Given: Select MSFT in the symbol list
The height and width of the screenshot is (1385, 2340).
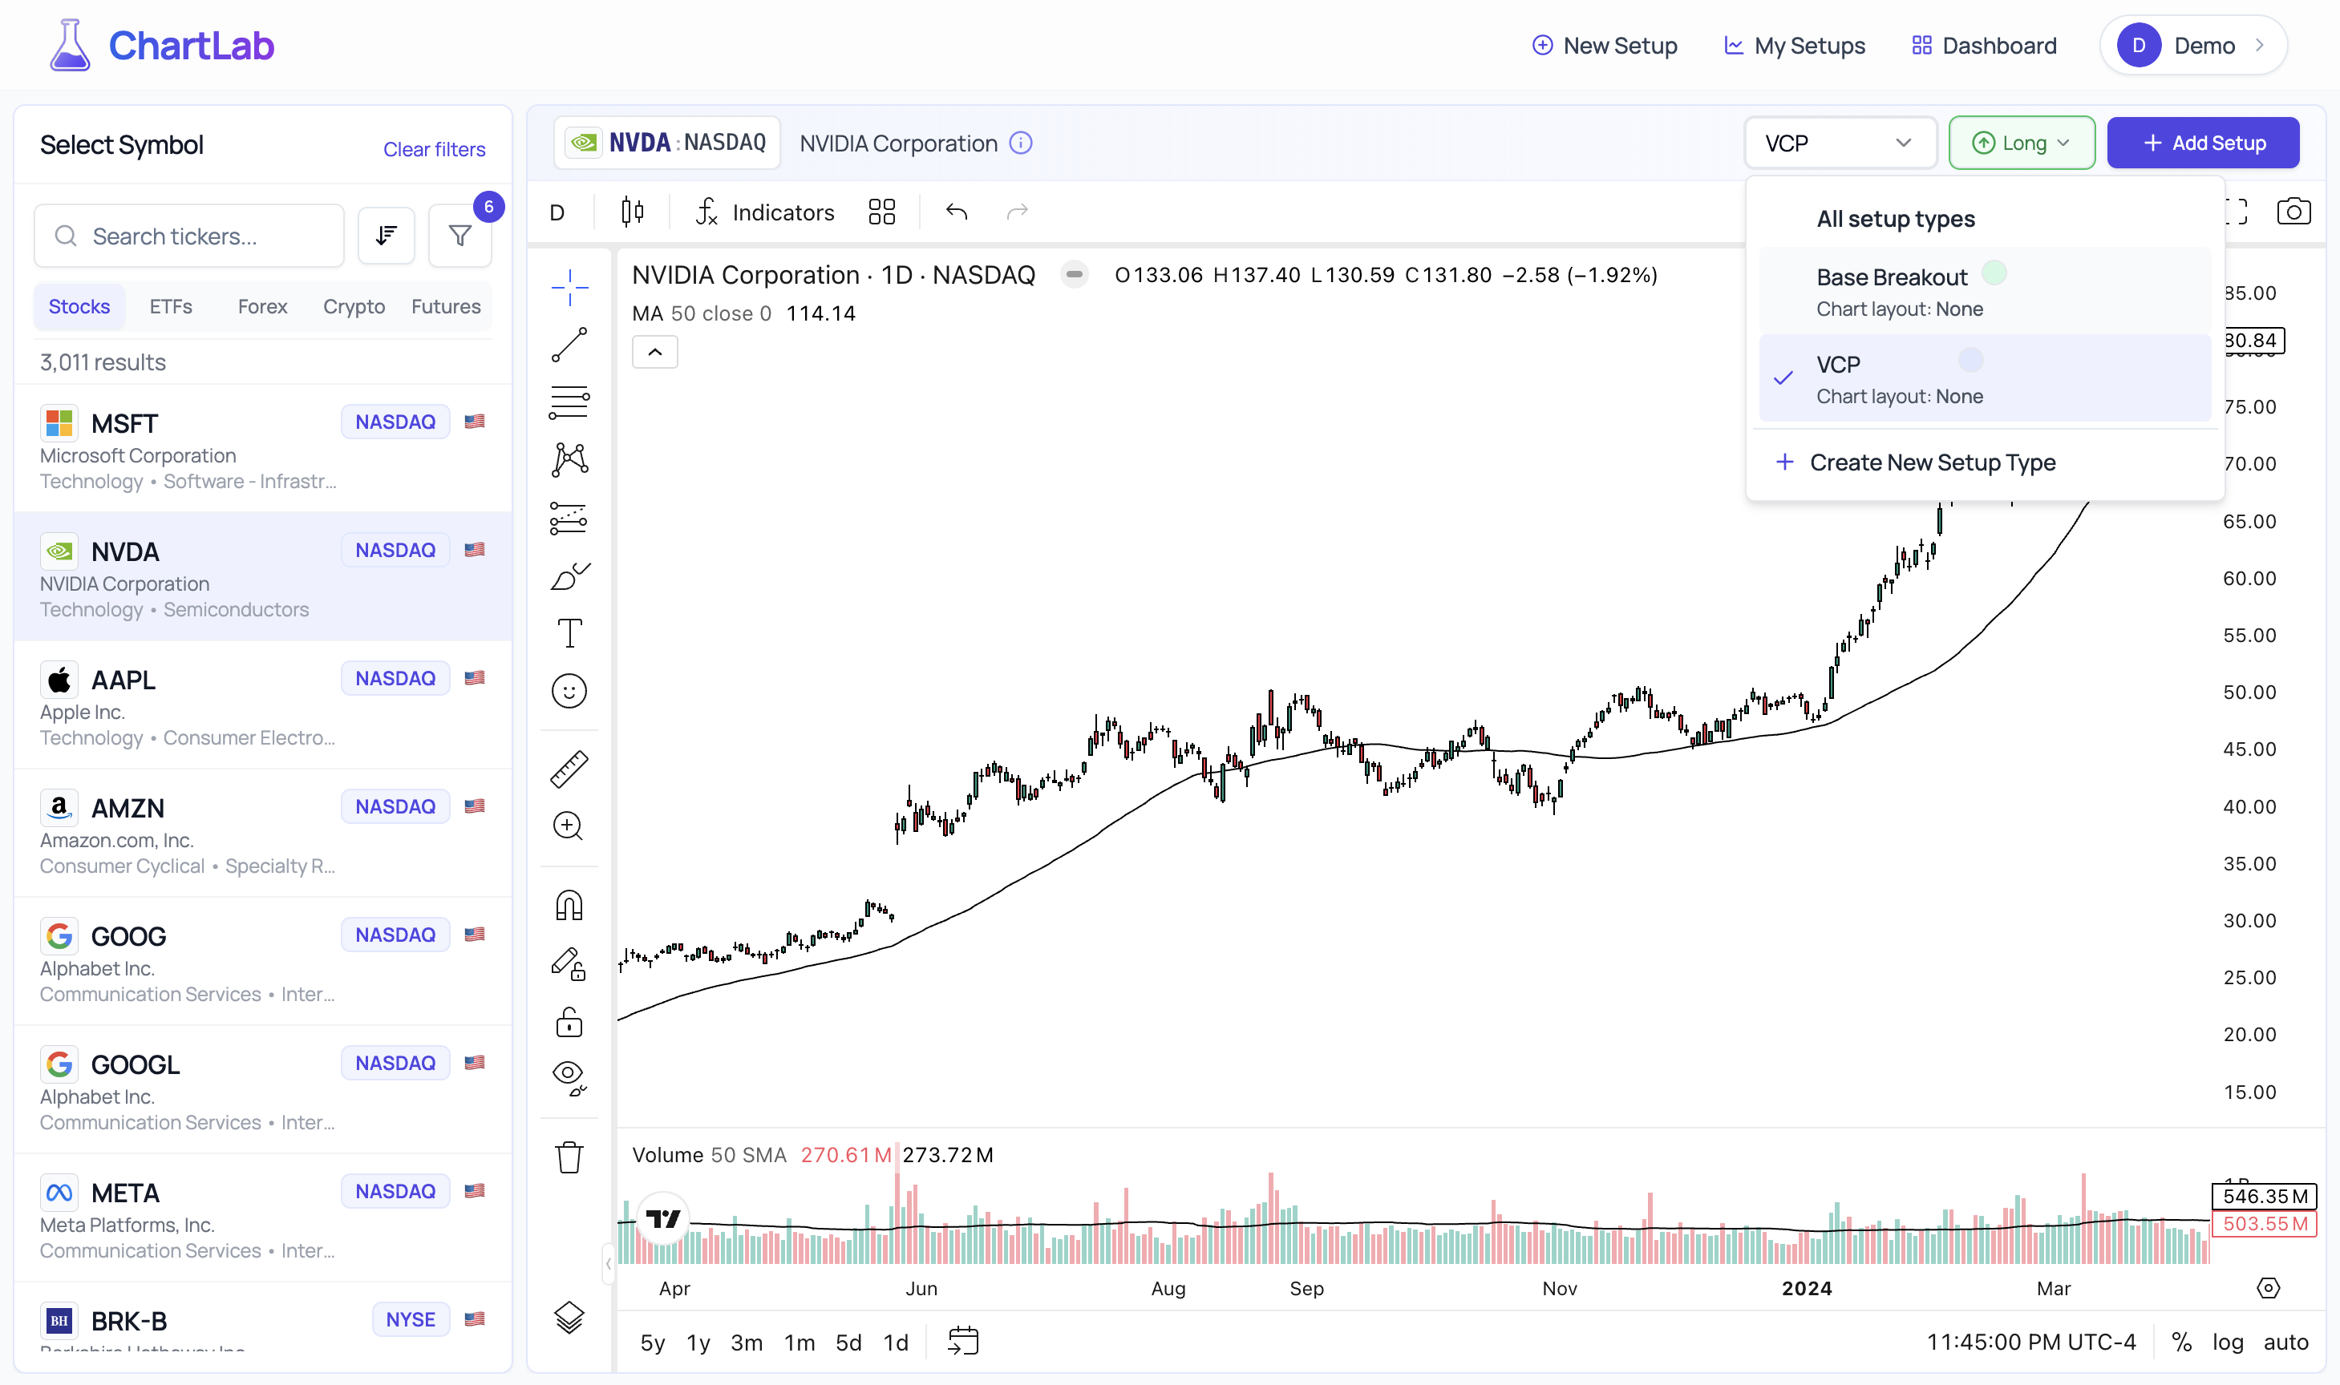Looking at the screenshot, I should coord(263,448).
